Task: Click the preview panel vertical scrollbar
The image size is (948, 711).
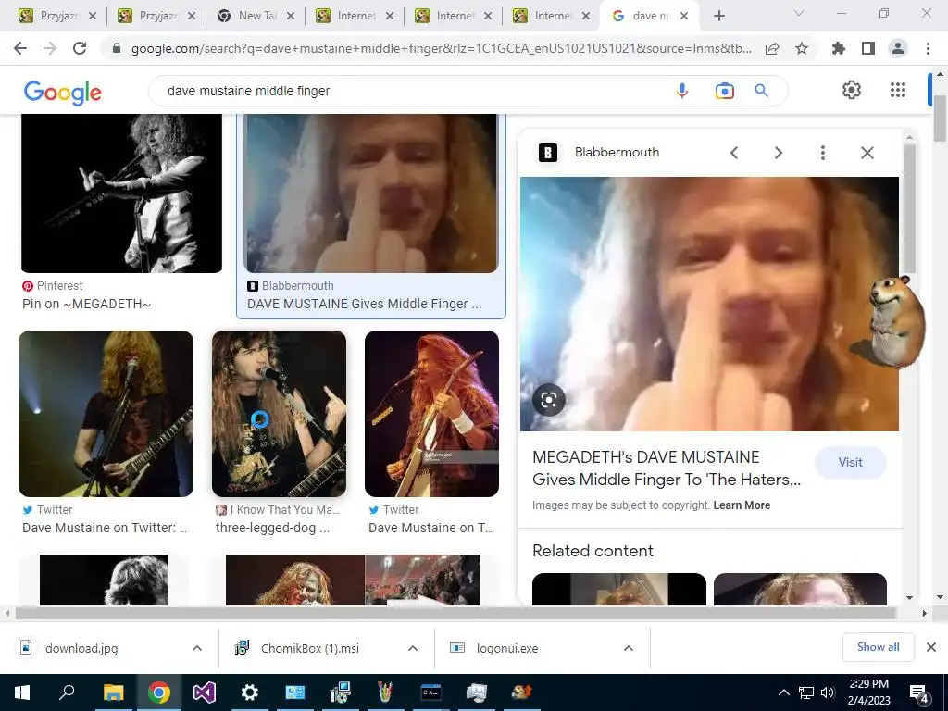Action: point(909,208)
